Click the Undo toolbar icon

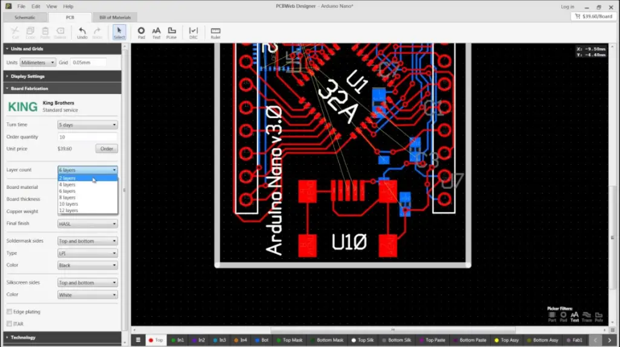[82, 33]
